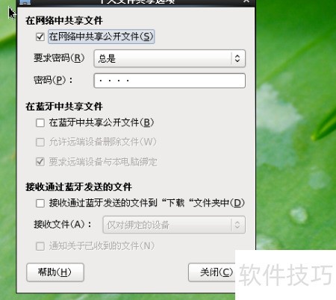Click the 密码(P) label
Screen dimensions: 336x300
coord(53,80)
